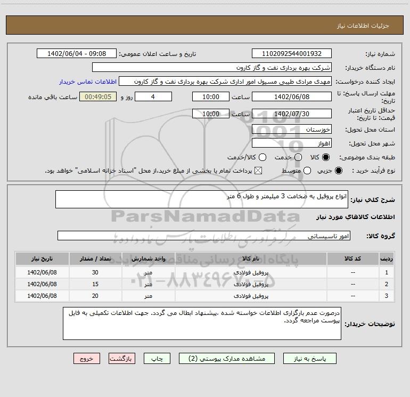Click the announcement date field 1402/06/04 - 09:08

(77, 53)
